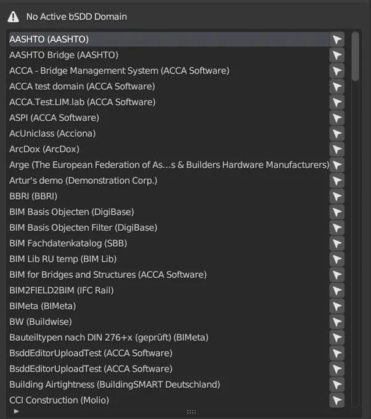This screenshot has width=371, height=419.
Task: Activate BBRI domain using its arrow icon
Action: point(336,196)
